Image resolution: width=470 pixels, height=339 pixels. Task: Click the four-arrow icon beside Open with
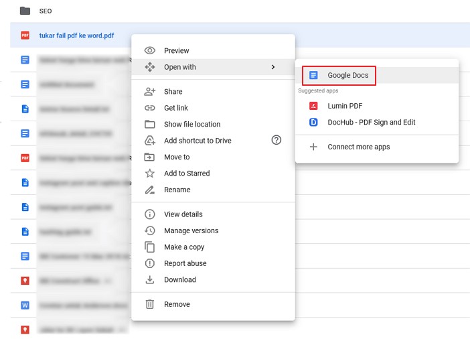tap(149, 67)
